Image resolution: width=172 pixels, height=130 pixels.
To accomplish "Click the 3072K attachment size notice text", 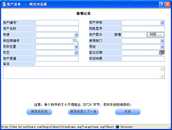I will point(83,105).
